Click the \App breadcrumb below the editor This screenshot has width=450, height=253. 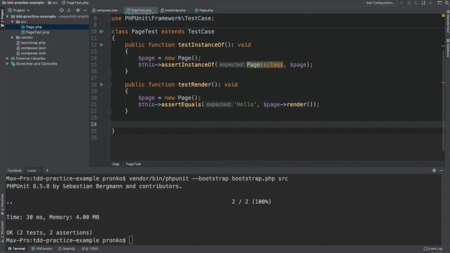(115, 164)
